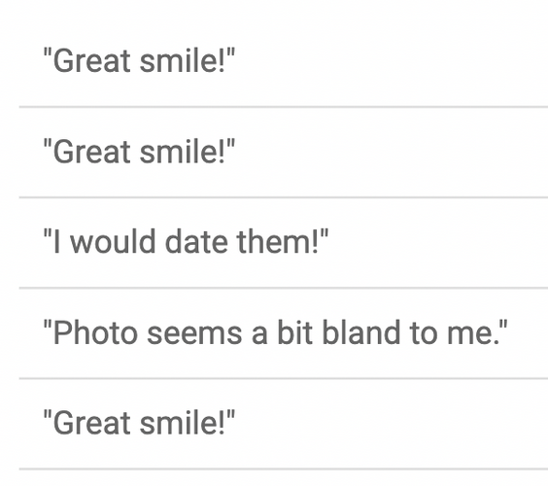Click the word "would" in the dating comment
Screen dimensions: 548x486
113,242
